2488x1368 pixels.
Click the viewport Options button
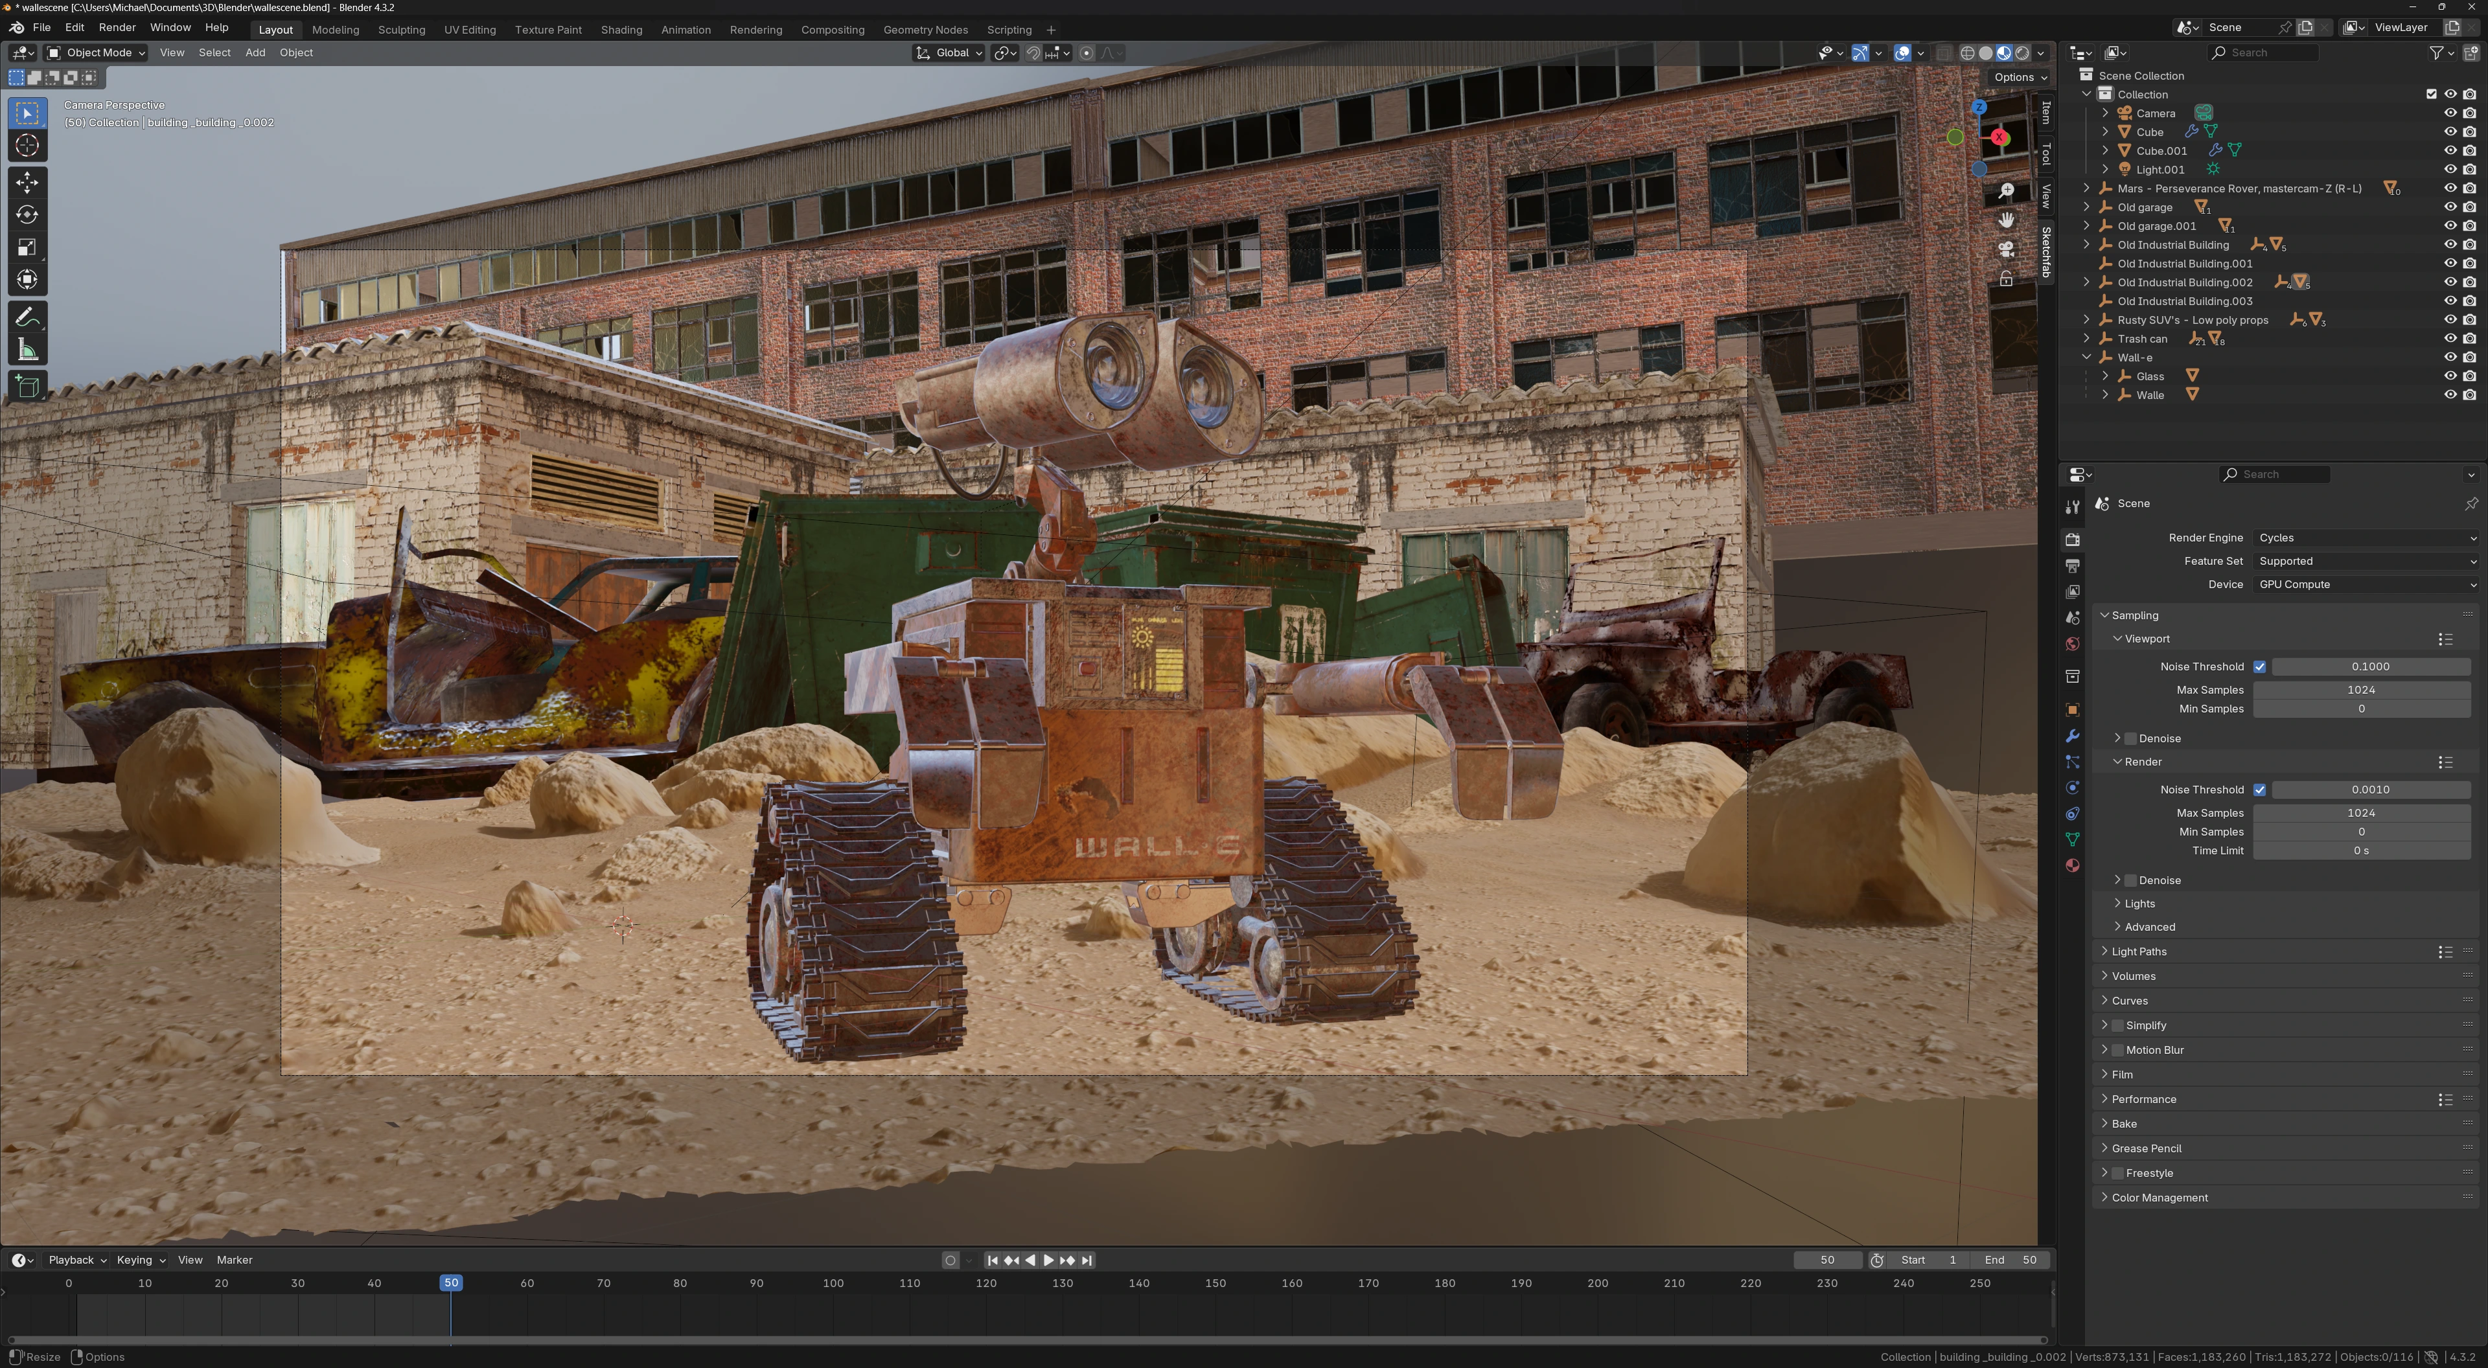point(2020,77)
